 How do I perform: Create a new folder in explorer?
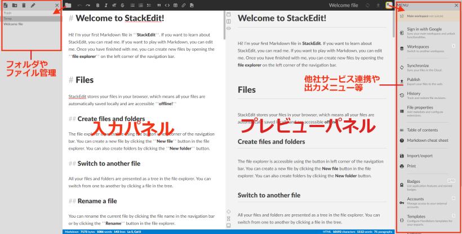click(15, 5)
